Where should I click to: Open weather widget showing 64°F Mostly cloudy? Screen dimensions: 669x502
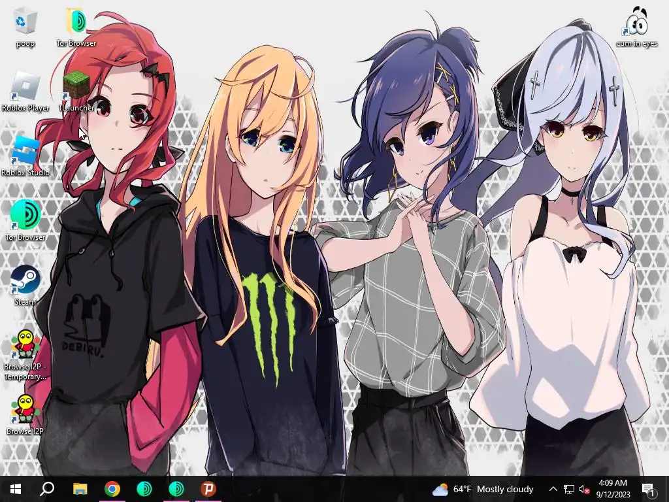tap(483, 489)
